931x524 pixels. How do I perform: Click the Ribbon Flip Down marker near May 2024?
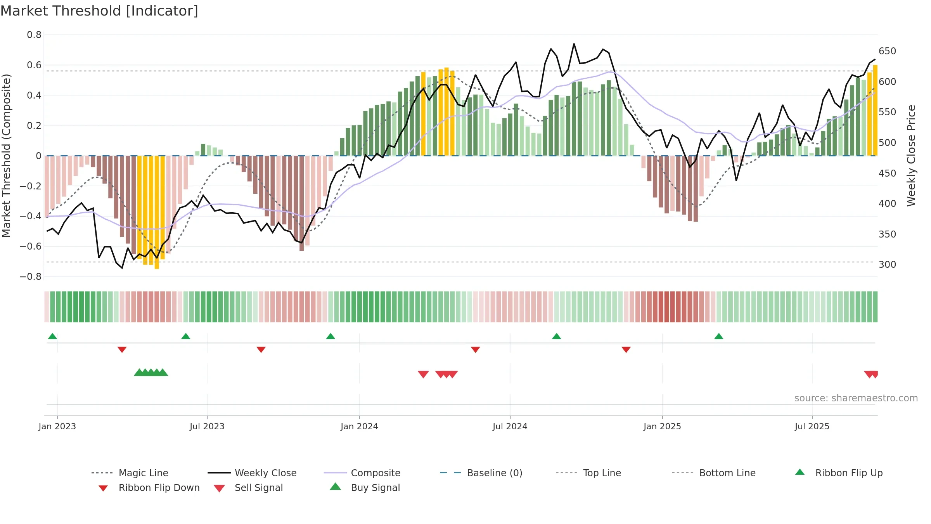[476, 350]
